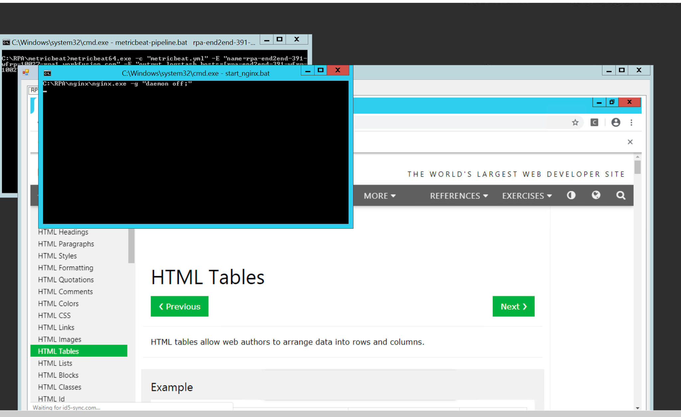
Task: Click the browser page vertical scrollbar thumb
Action: (637, 167)
